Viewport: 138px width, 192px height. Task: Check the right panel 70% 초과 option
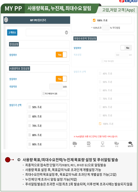pos(100,99)
